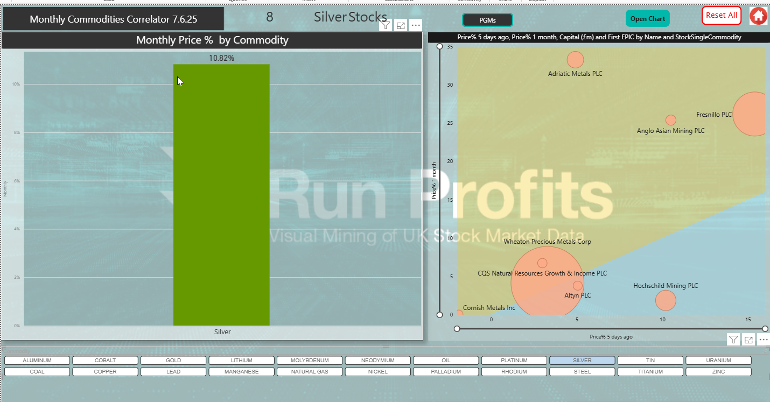
Task: Choose the NATURAL GAS commodity button
Action: [x=310, y=372]
